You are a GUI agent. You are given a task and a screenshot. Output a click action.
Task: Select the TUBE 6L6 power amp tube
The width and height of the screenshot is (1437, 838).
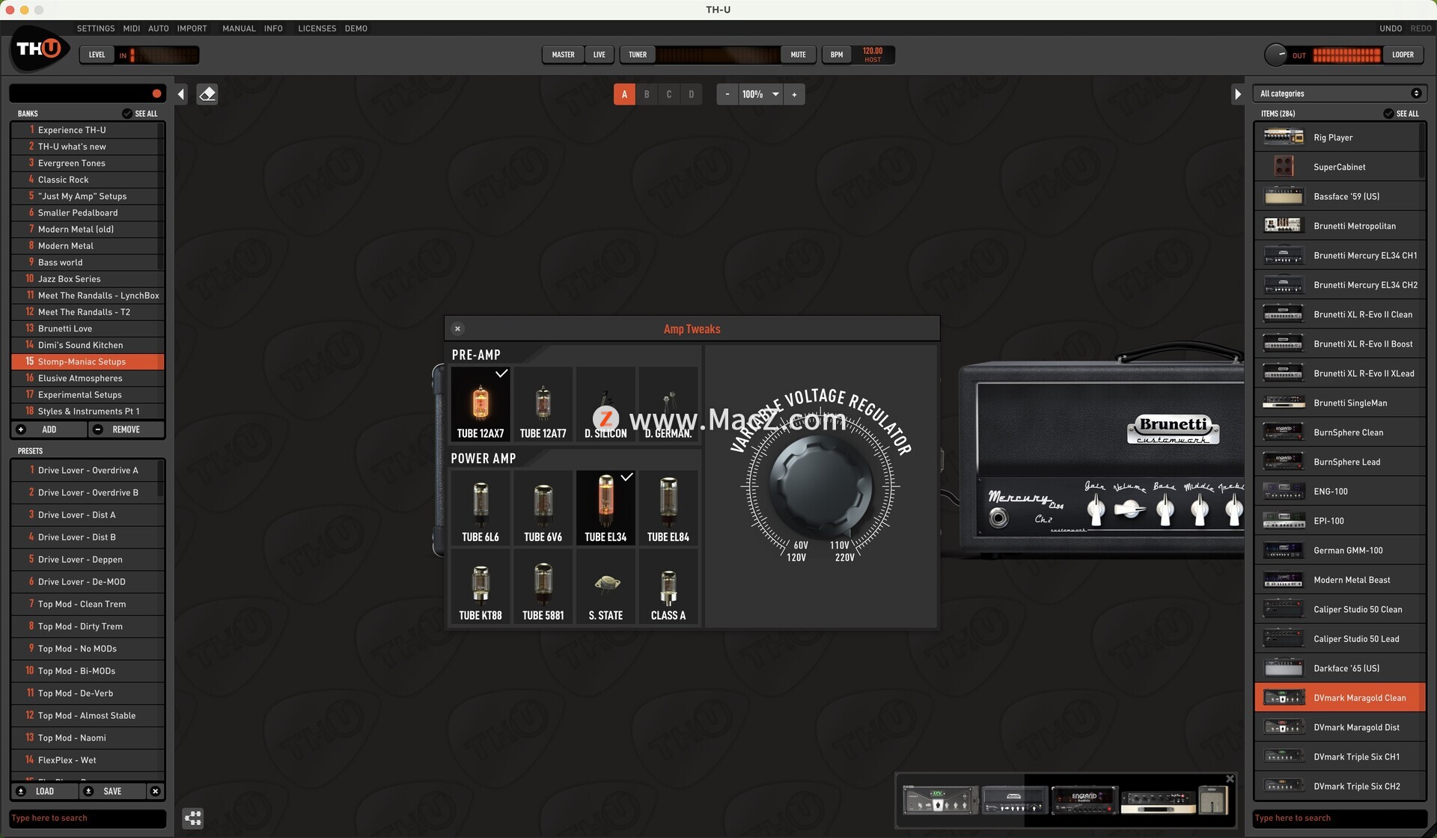(480, 507)
